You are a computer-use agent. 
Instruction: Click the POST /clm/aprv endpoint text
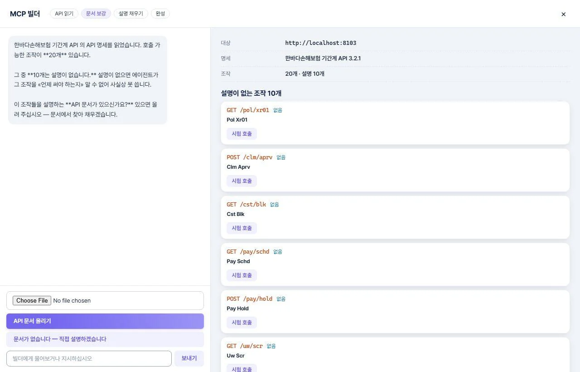(250, 157)
